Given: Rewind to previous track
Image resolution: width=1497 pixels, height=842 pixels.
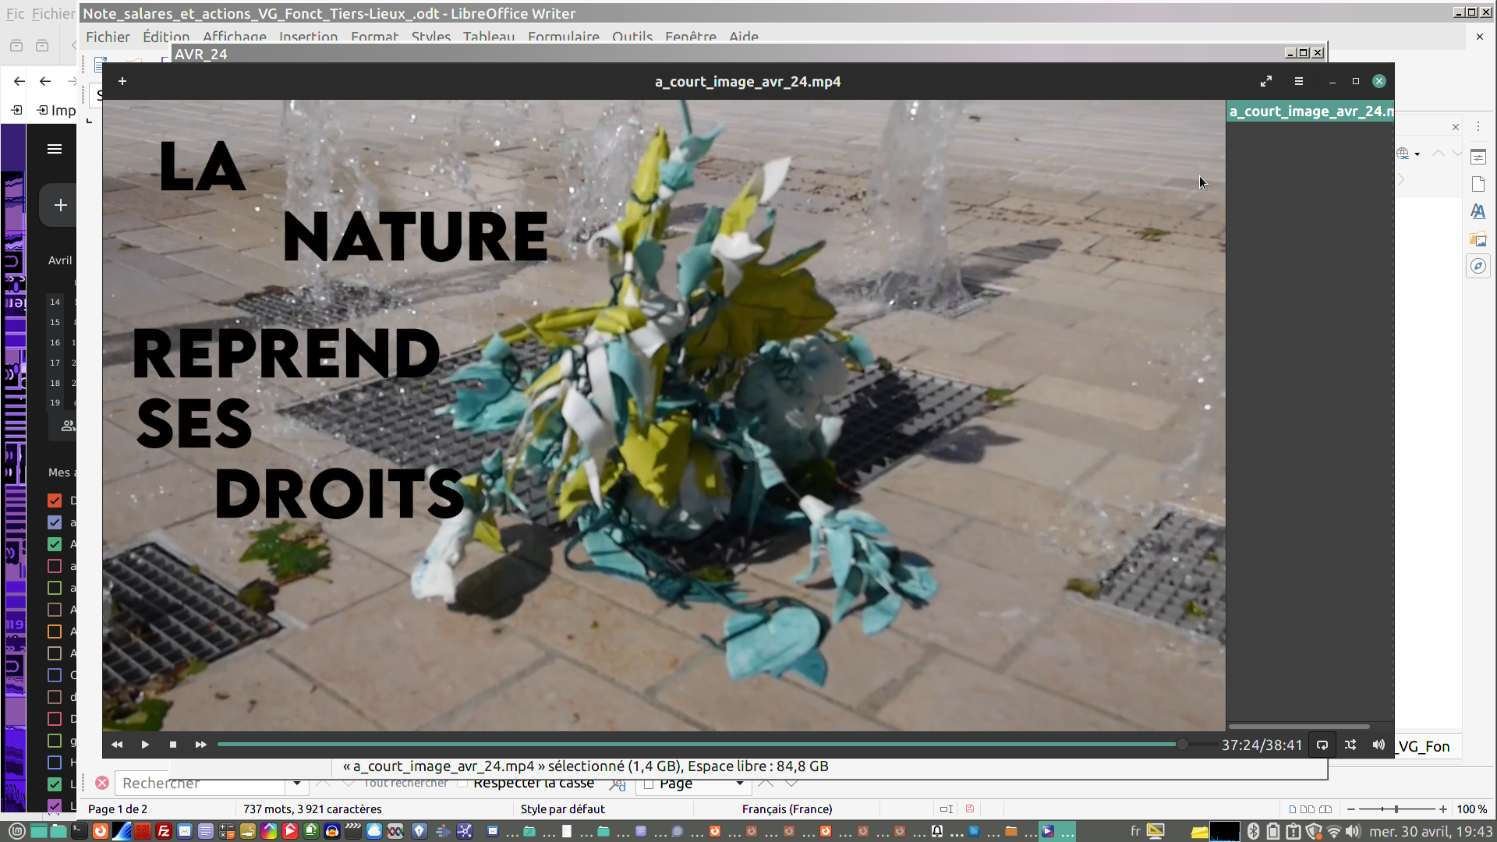Looking at the screenshot, I should 117,745.
